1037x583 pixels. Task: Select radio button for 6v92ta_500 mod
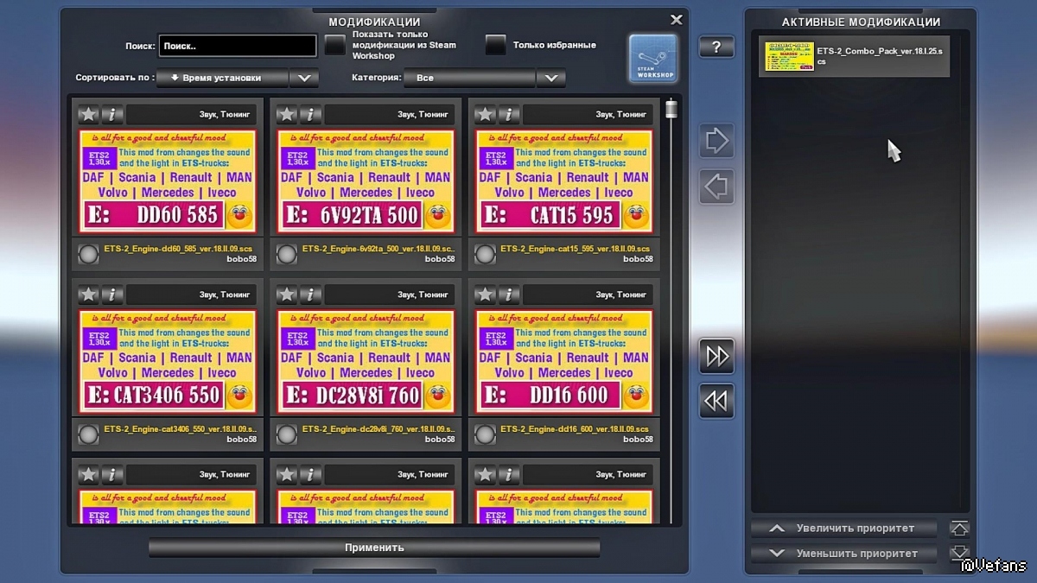point(286,254)
